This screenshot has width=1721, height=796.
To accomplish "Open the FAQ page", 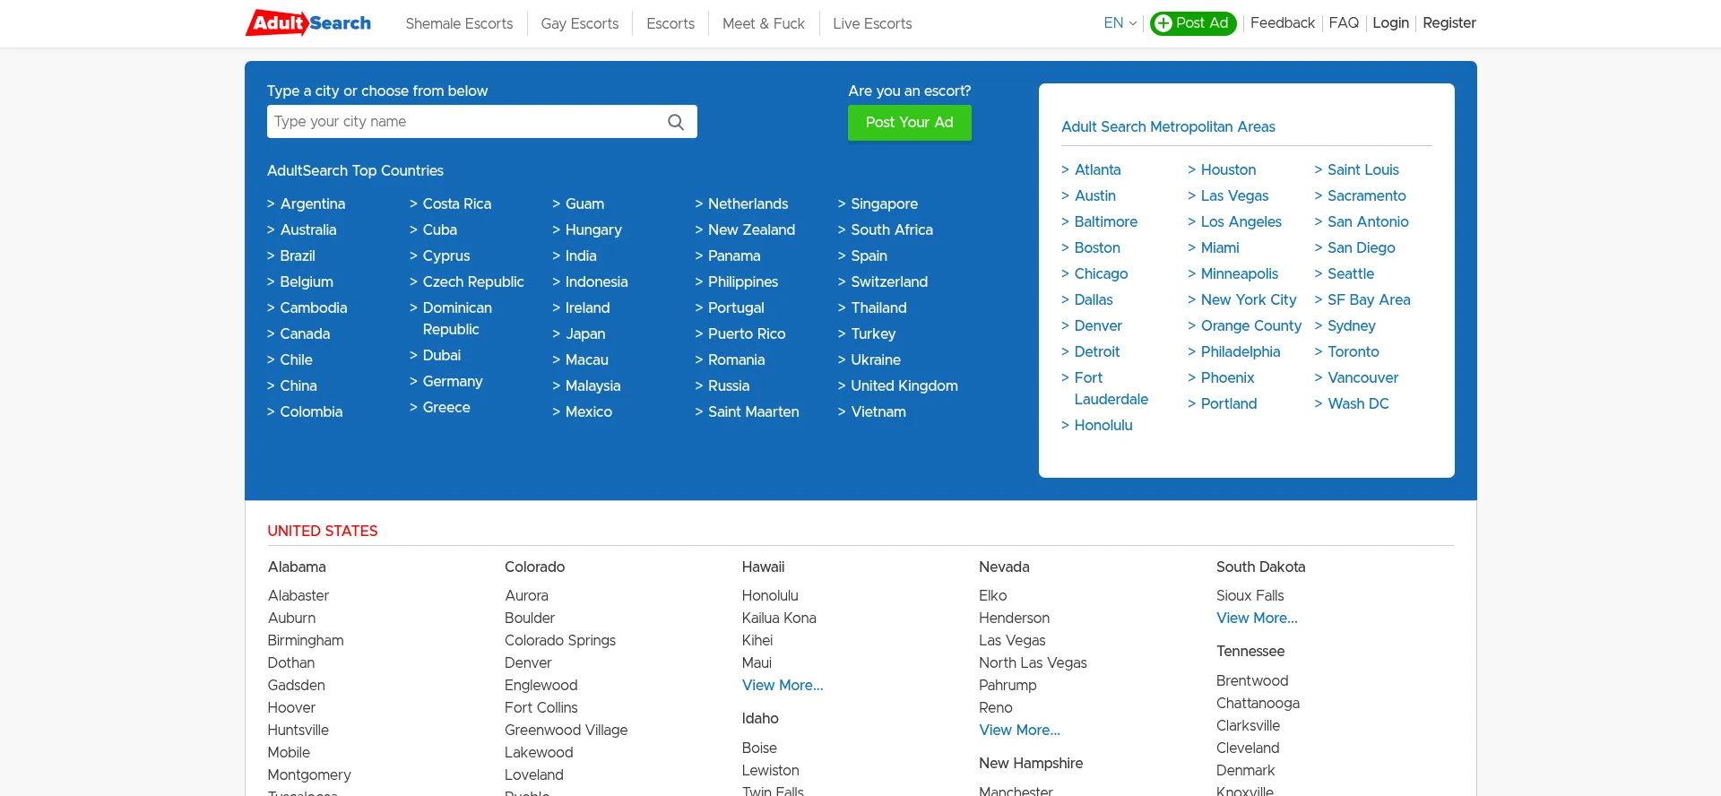I will (x=1343, y=23).
